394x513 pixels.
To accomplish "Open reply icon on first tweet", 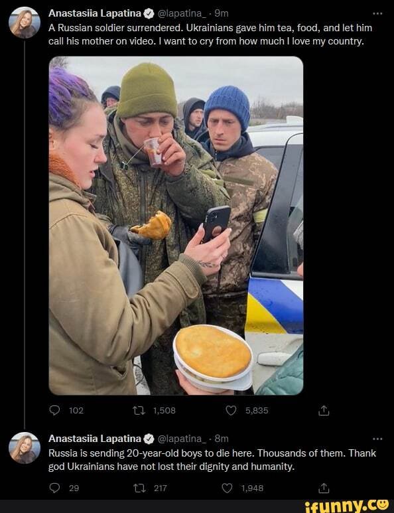I will [54, 410].
